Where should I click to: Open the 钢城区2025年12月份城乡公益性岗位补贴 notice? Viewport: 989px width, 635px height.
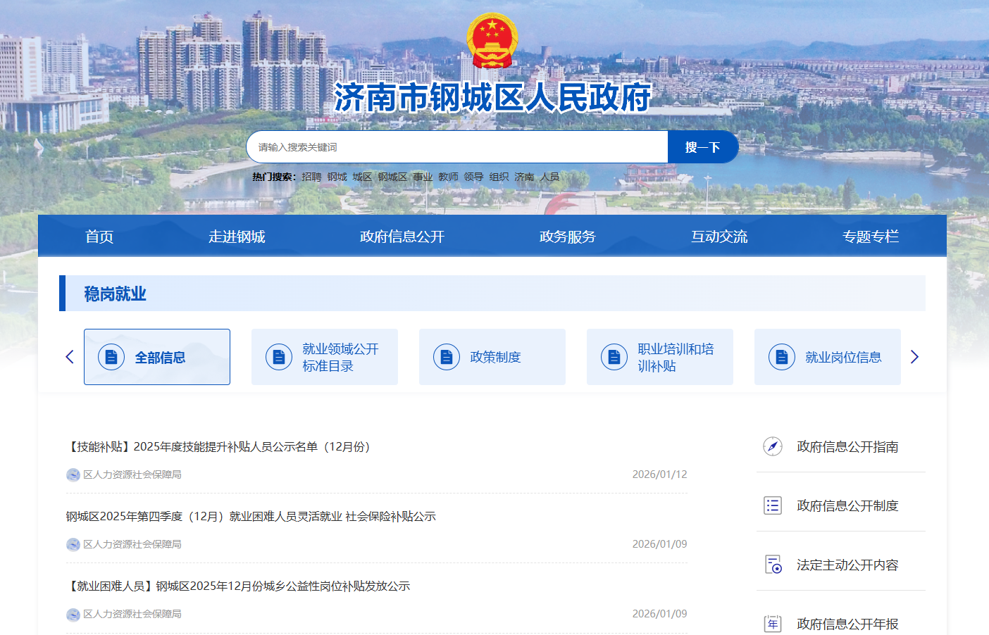pyautogui.click(x=240, y=586)
